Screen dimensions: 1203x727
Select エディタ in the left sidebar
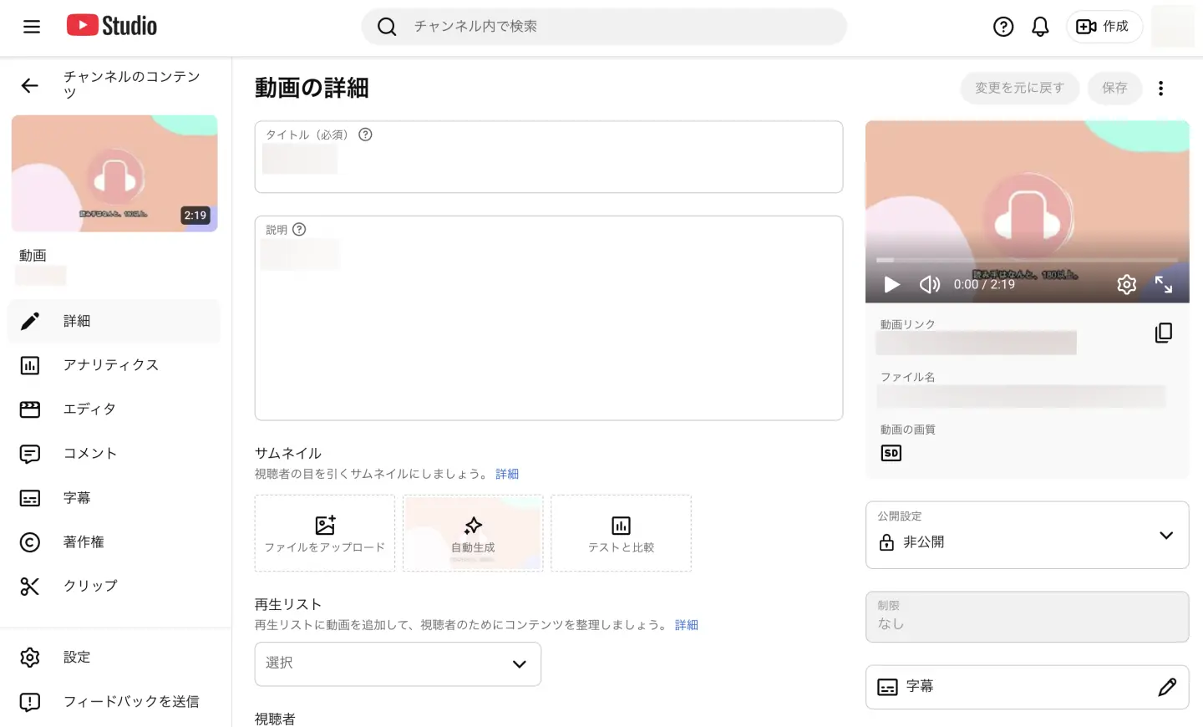[29, 409]
